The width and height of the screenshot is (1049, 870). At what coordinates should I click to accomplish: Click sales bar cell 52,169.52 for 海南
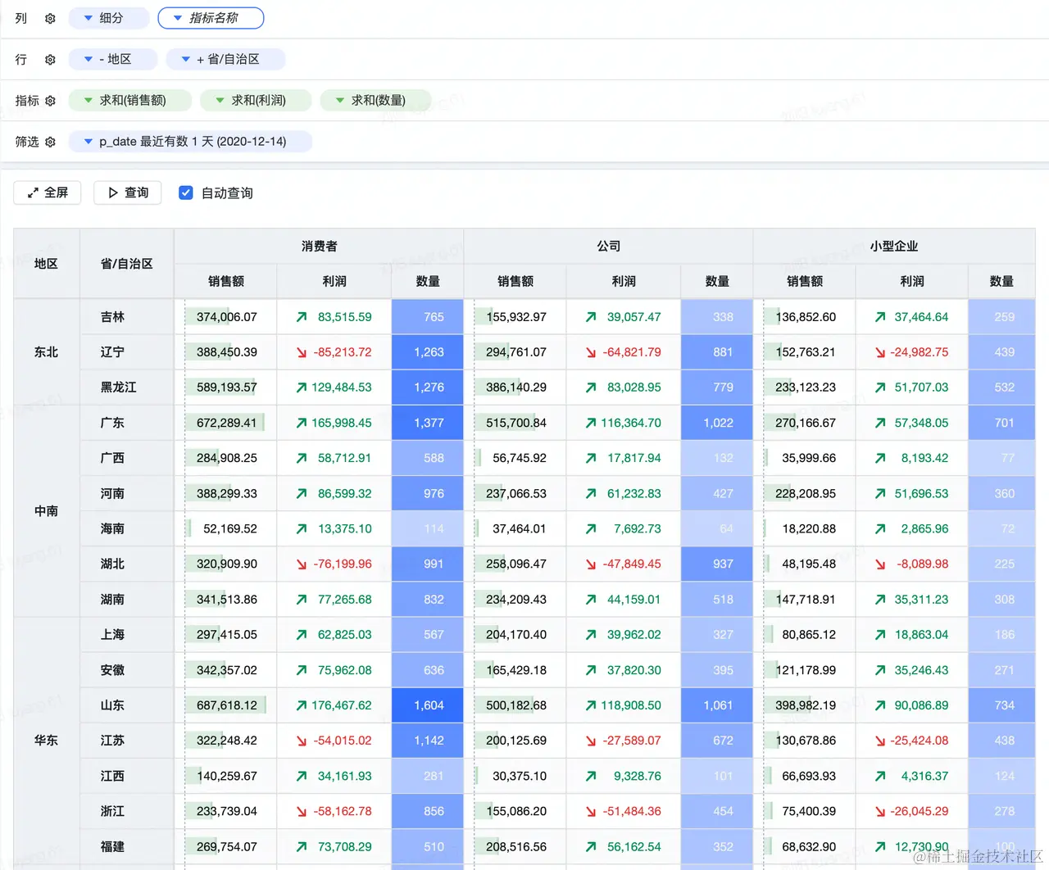(x=226, y=528)
